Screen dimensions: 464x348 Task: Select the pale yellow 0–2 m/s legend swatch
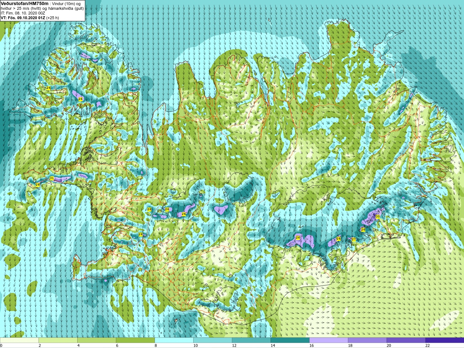click(19, 340)
